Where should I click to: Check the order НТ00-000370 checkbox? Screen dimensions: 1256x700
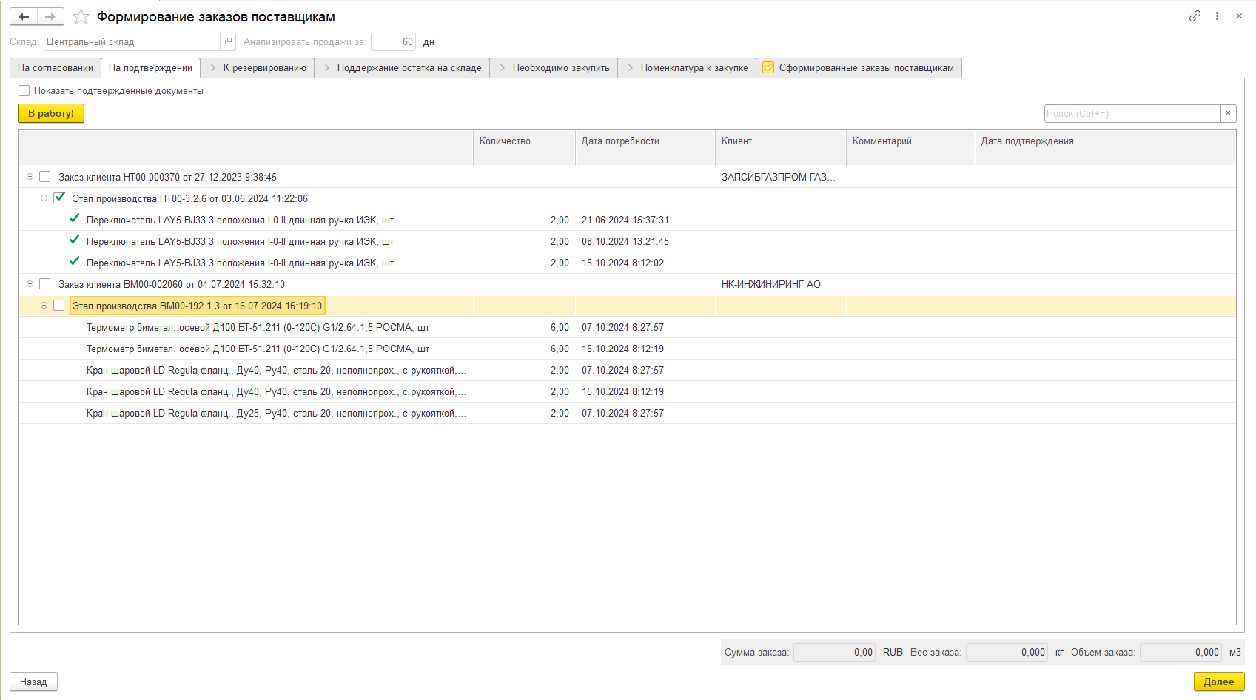tap(45, 177)
